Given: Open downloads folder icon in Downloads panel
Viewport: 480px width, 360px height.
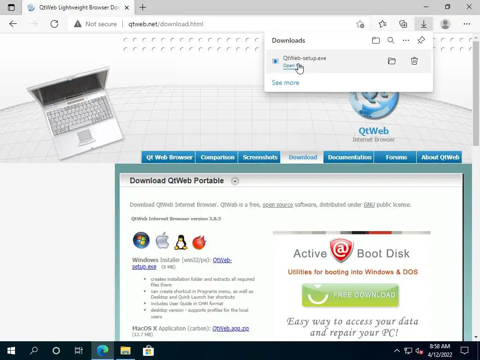Looking at the screenshot, I should click(376, 40).
